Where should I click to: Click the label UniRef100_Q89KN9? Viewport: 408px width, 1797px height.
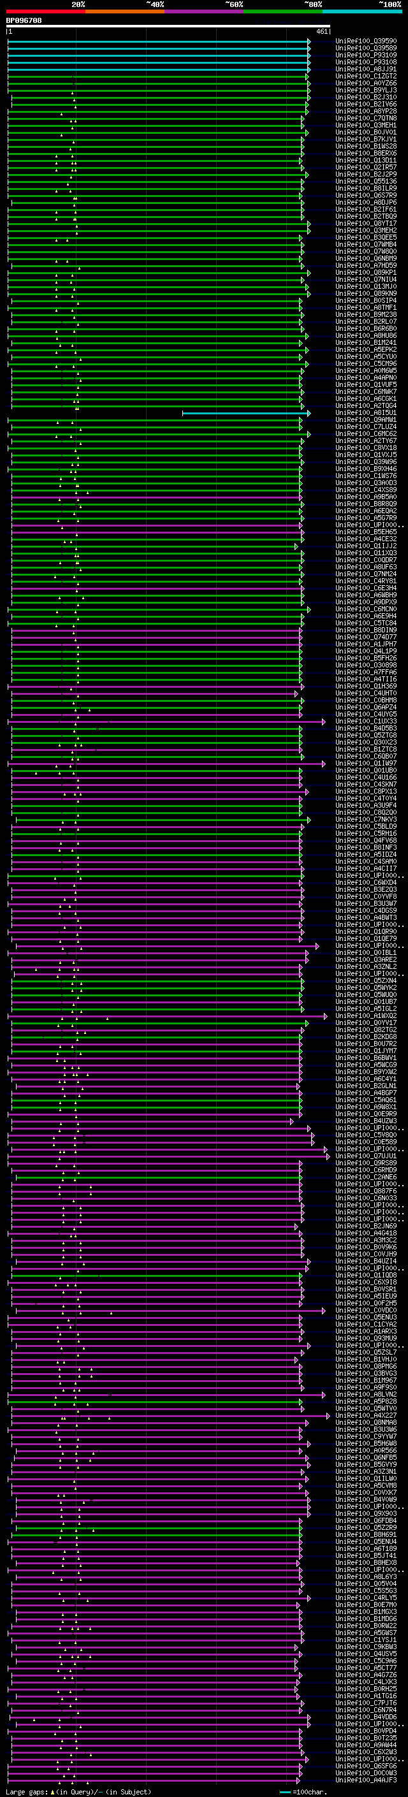pyautogui.click(x=366, y=294)
